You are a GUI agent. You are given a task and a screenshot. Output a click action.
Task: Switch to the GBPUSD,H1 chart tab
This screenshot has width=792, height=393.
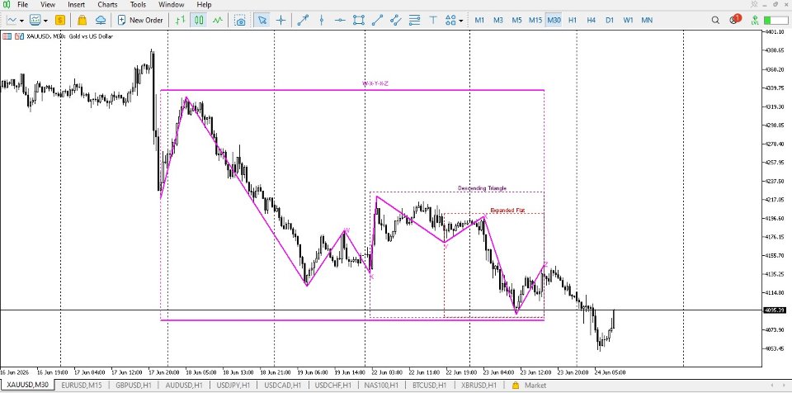point(135,386)
